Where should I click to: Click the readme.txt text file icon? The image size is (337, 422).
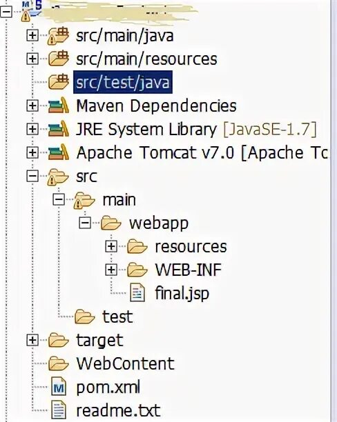pyautogui.click(x=59, y=411)
